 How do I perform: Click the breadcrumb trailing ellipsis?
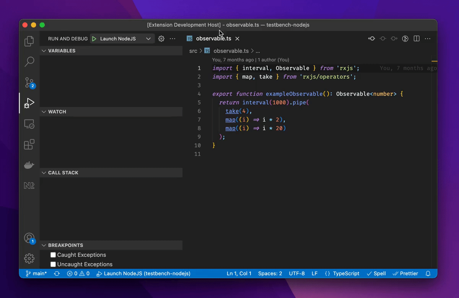(258, 51)
